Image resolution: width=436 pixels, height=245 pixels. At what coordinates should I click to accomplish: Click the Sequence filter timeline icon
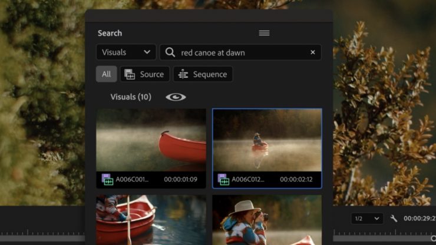[183, 74]
